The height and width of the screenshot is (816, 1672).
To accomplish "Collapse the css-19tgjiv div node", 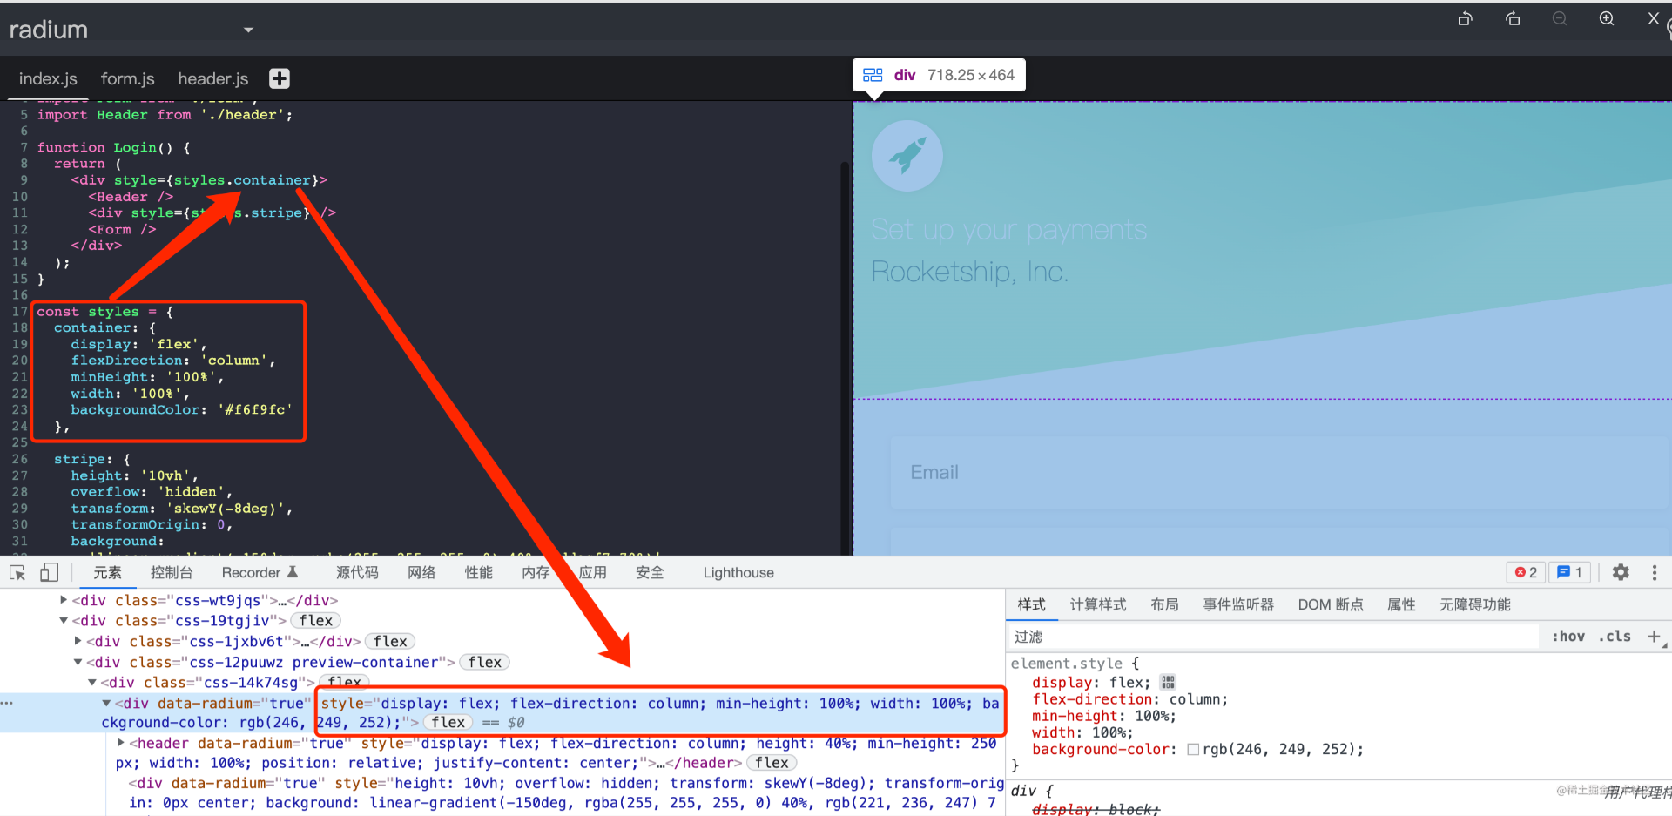I will [x=64, y=620].
